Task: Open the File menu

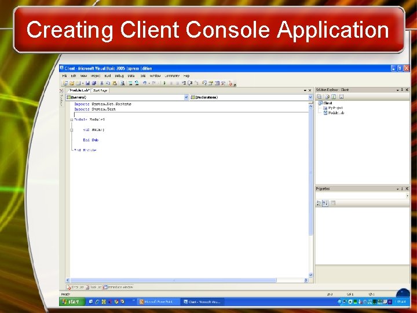Action: coord(64,76)
